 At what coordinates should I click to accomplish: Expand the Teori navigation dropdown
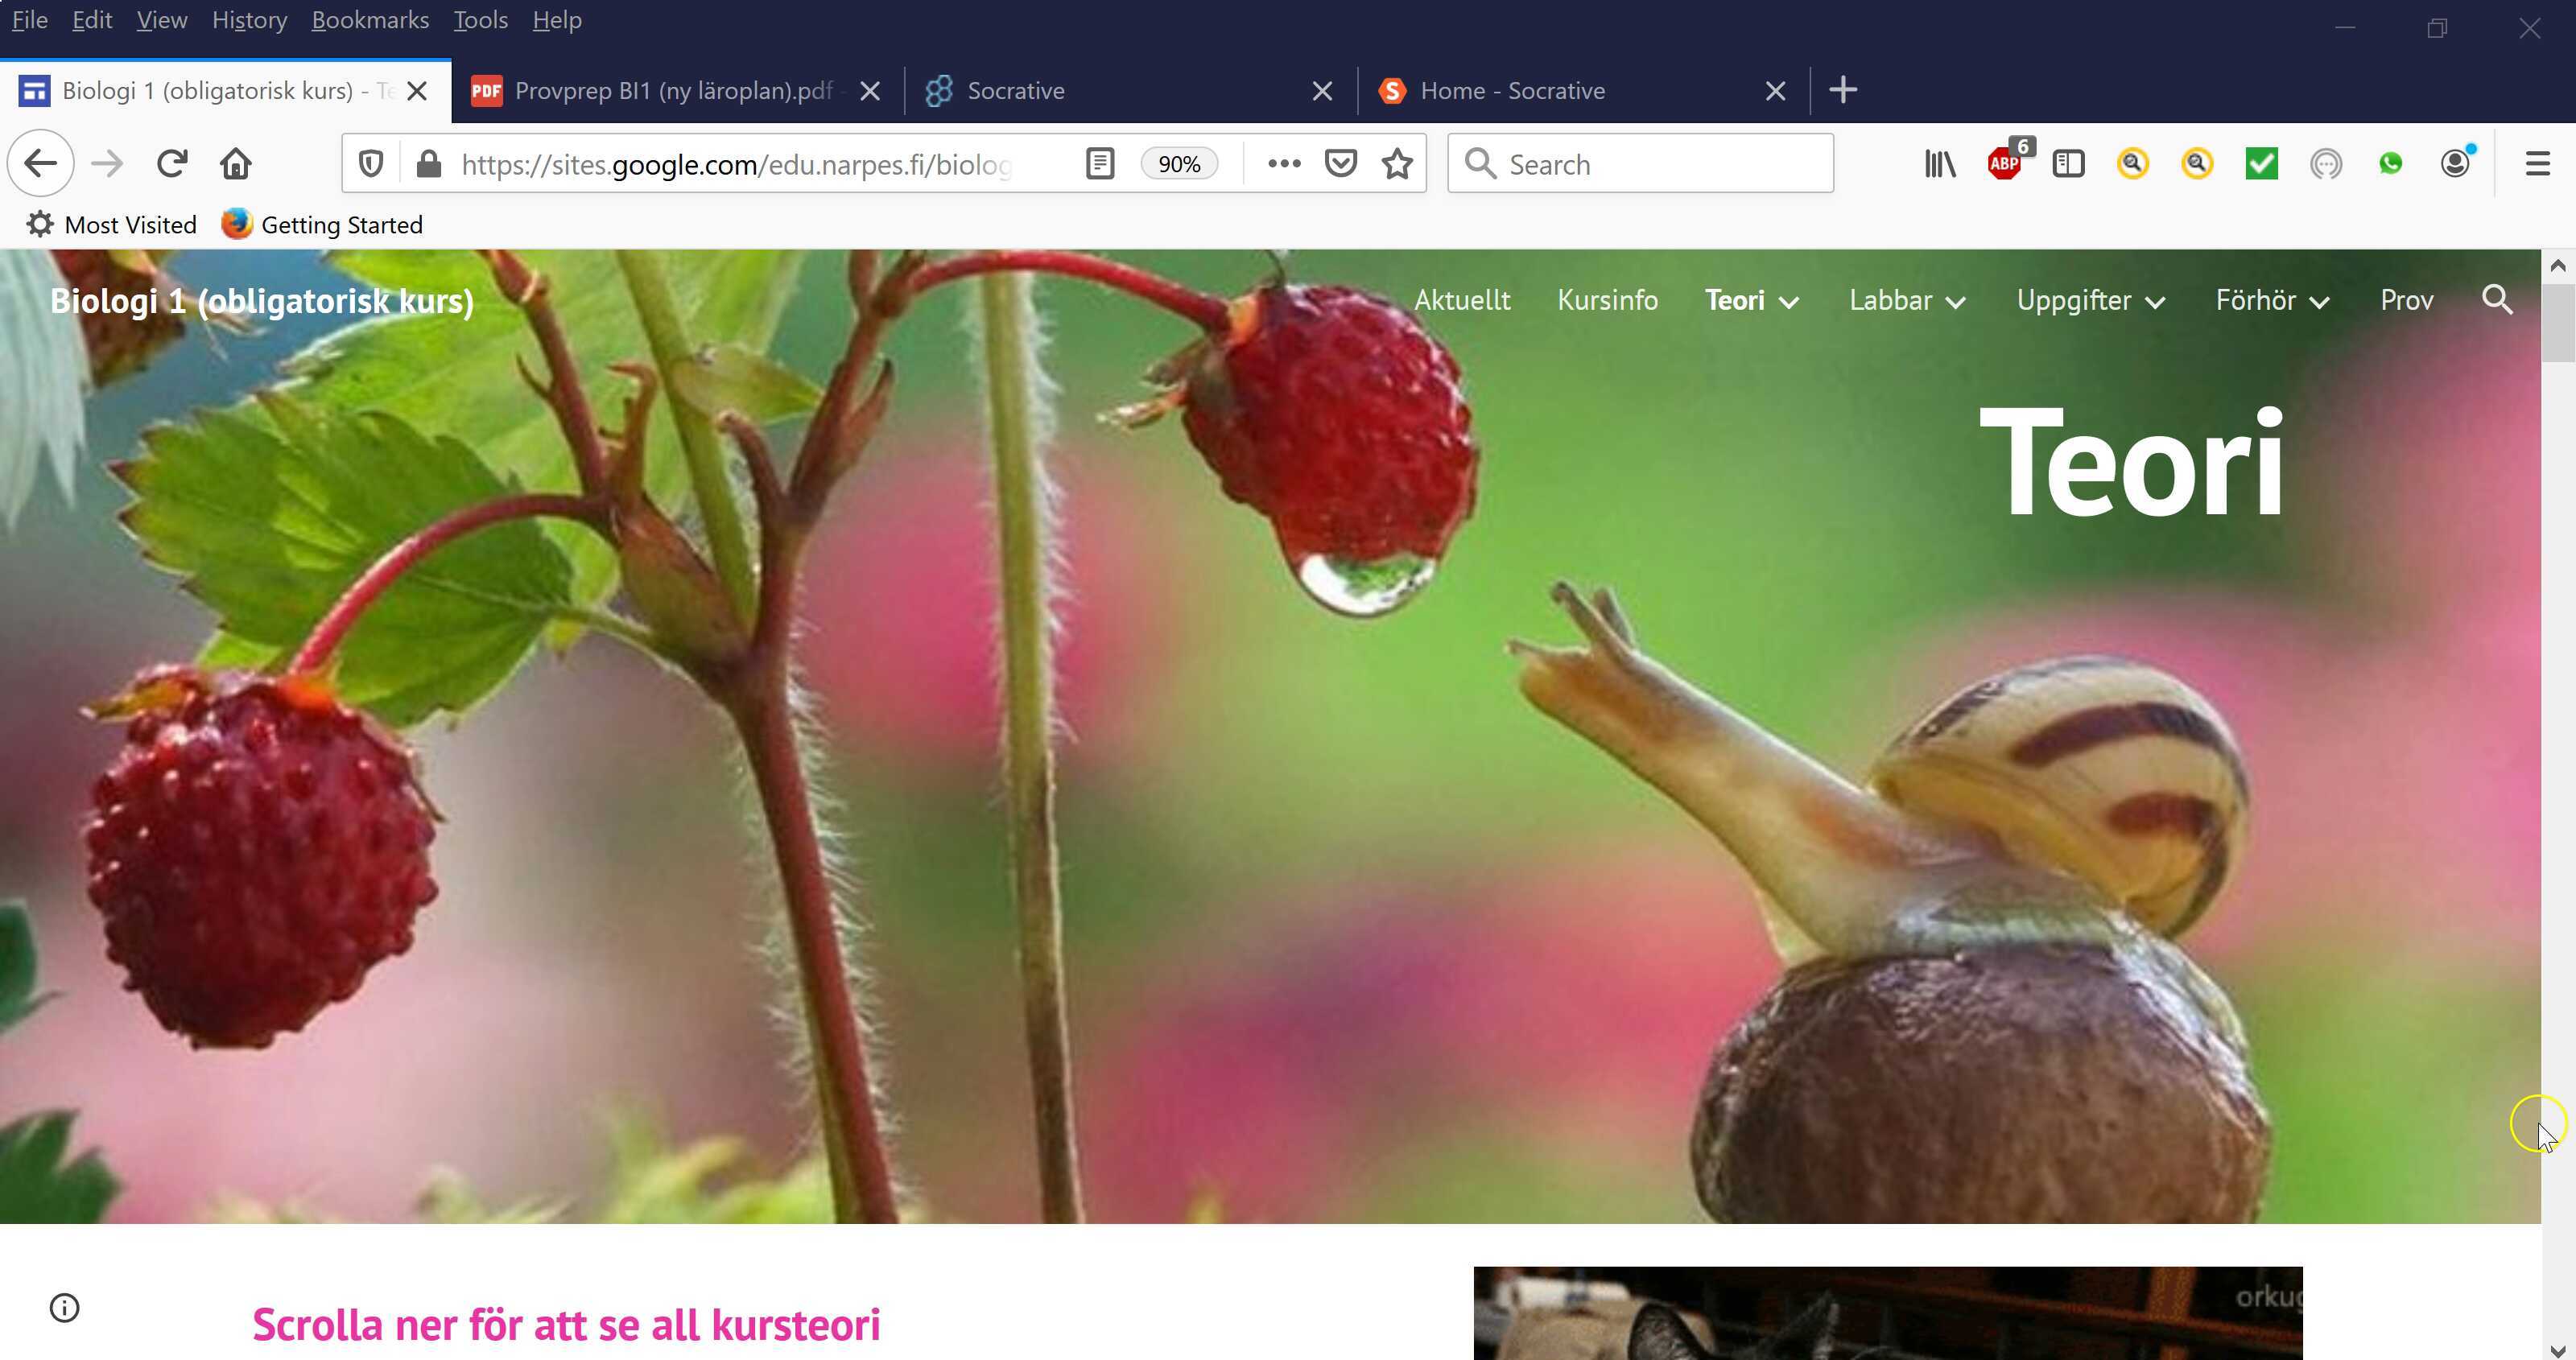1790,302
